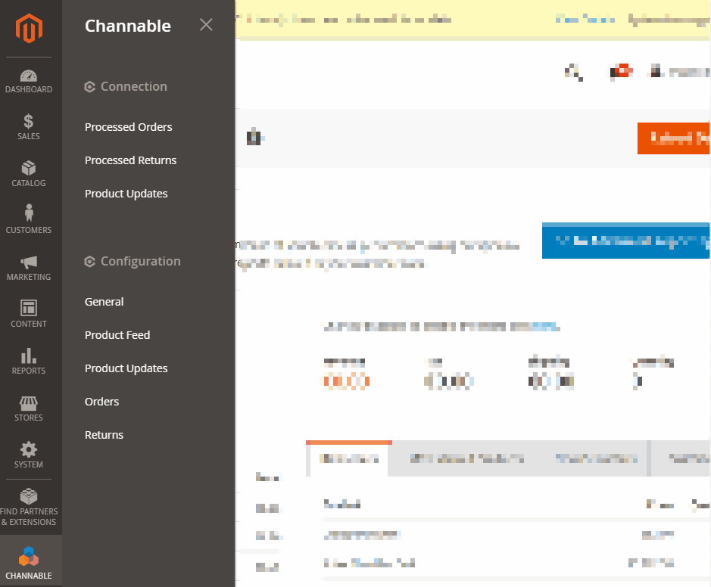Open Orders configuration page

click(x=101, y=402)
